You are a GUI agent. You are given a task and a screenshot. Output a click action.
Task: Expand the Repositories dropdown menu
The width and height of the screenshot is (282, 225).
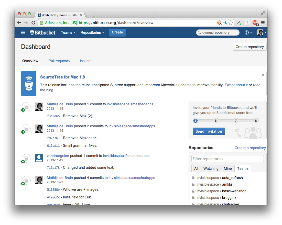pyautogui.click(x=92, y=32)
